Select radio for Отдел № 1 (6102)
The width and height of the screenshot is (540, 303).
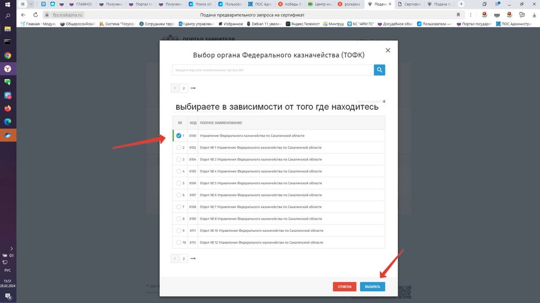pyautogui.click(x=178, y=147)
